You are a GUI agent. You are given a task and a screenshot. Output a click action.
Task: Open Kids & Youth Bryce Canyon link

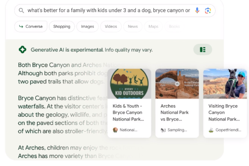coord(128,112)
